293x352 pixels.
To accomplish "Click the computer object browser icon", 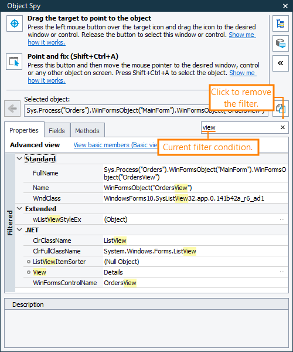I will tap(281, 43).
